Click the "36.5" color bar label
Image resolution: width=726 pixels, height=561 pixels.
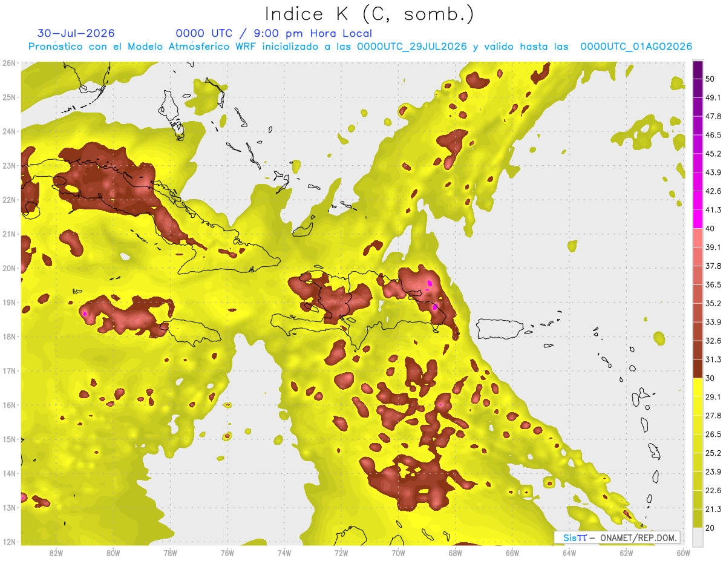[713, 284]
